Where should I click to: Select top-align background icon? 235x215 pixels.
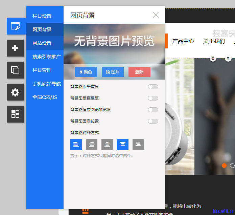click(123, 145)
